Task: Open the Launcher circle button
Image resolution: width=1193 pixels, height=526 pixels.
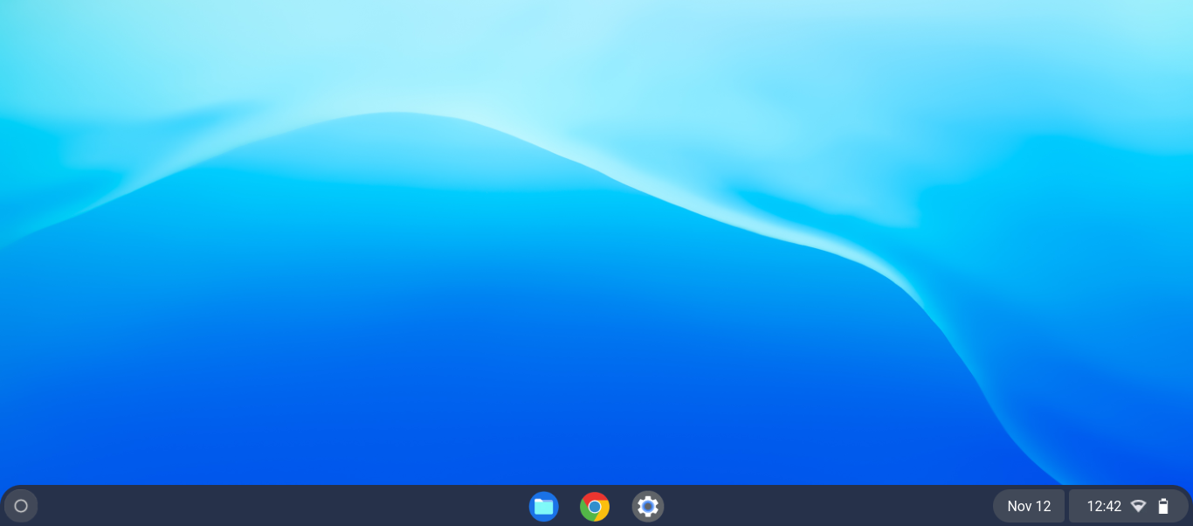Action: click(21, 506)
